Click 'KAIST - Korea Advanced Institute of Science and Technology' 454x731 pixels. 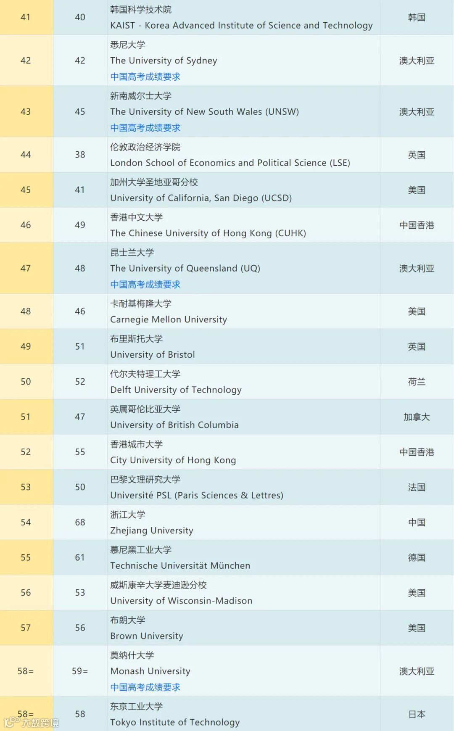click(x=241, y=25)
